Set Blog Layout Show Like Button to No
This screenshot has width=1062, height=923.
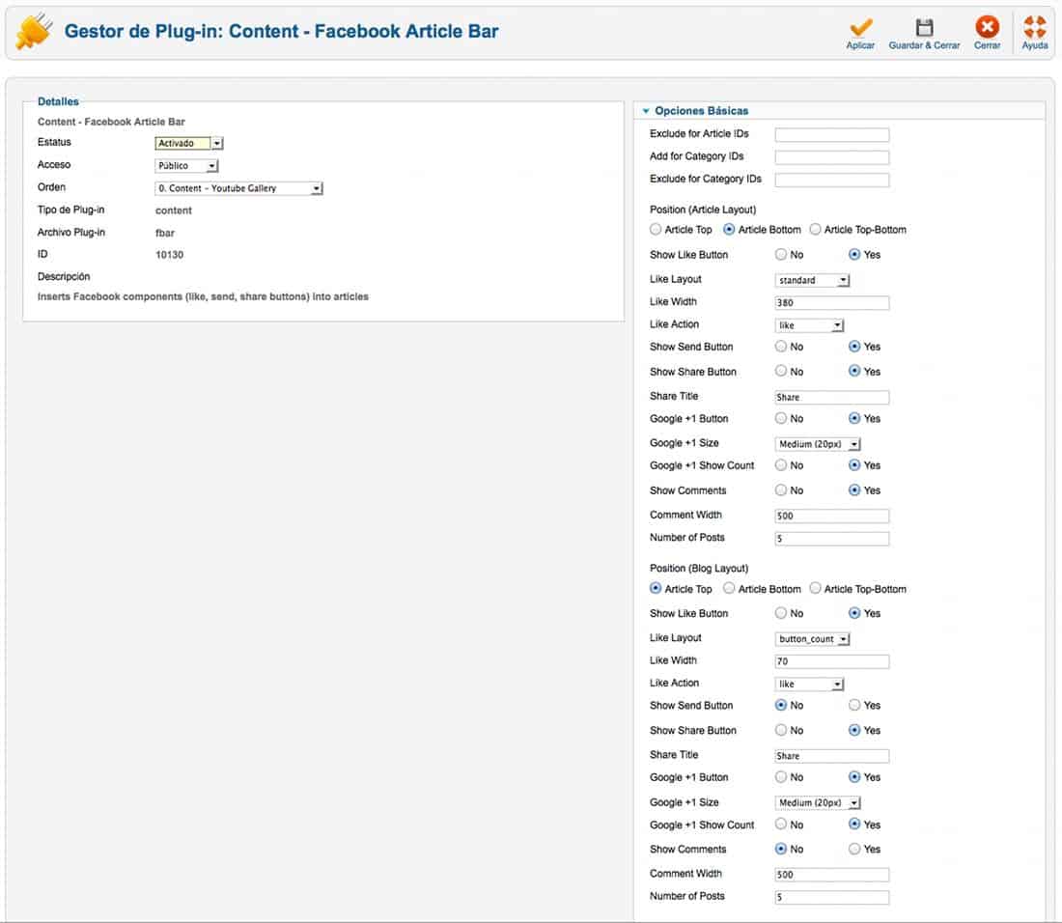click(x=781, y=613)
